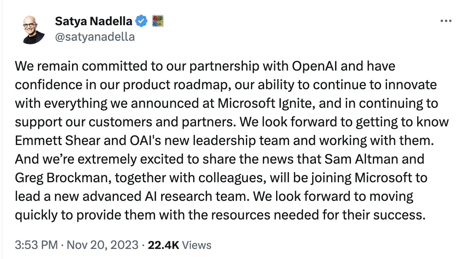Click the blue verified checkmark badge
Image resolution: width=464 pixels, height=259 pixels.
pyautogui.click(x=141, y=21)
